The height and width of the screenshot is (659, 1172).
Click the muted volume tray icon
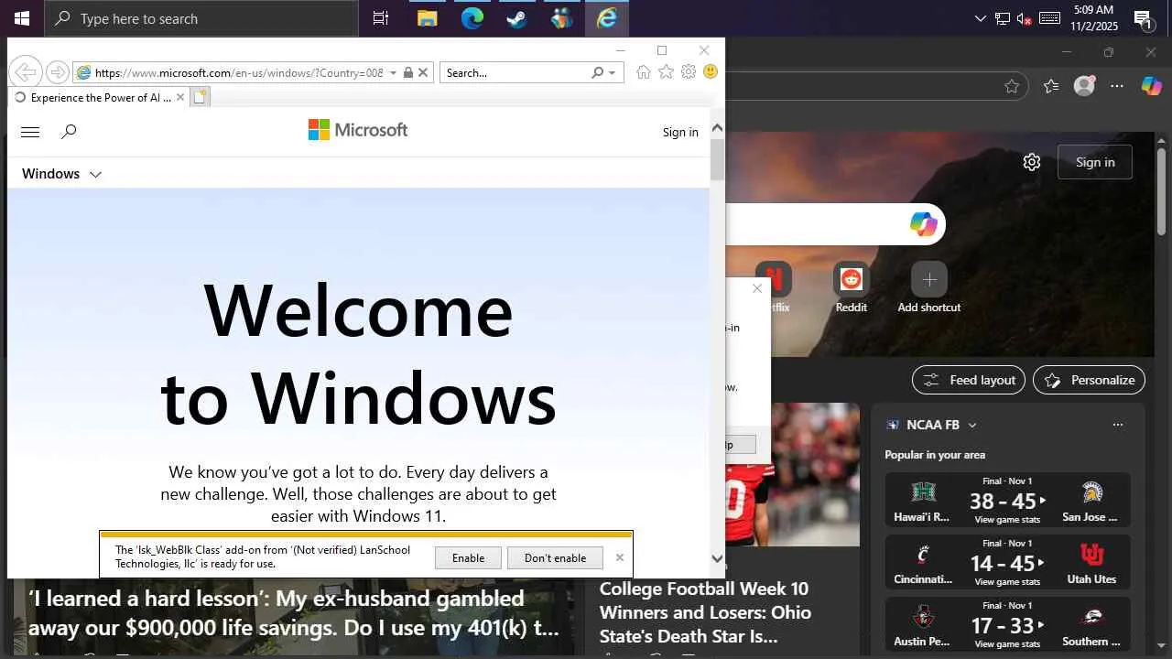point(1025,18)
